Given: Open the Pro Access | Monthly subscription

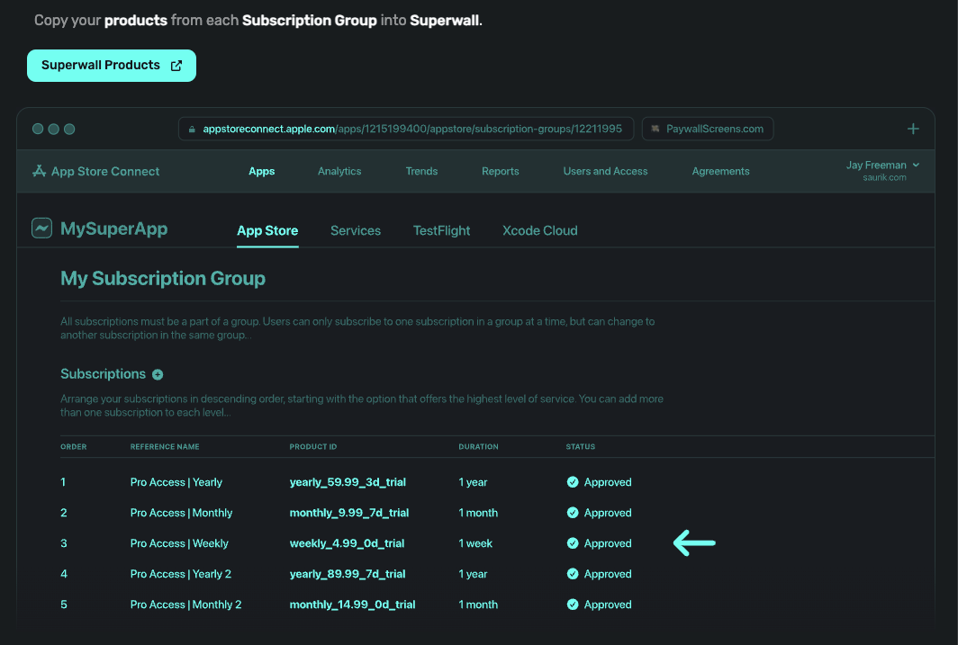Looking at the screenshot, I should coord(181,513).
